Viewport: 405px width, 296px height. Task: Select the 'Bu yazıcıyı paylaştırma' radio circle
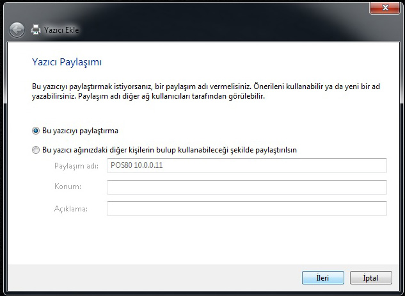[36, 131]
